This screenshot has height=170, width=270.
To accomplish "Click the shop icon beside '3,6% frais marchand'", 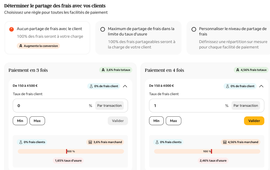I will pos(90,142).
